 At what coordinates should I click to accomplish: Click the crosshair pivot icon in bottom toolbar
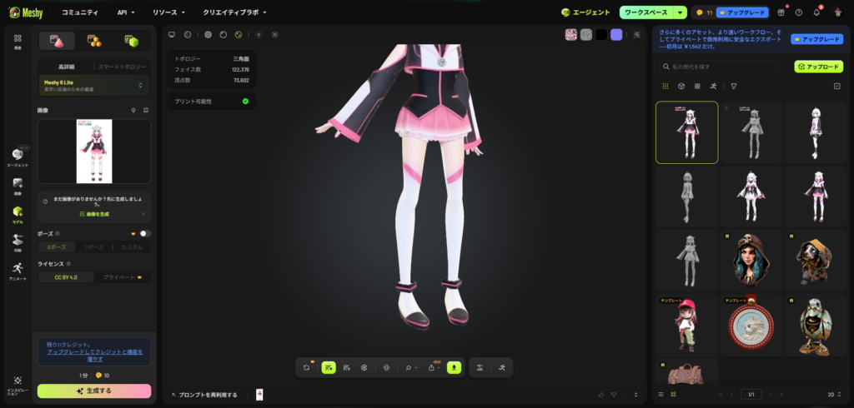click(387, 368)
